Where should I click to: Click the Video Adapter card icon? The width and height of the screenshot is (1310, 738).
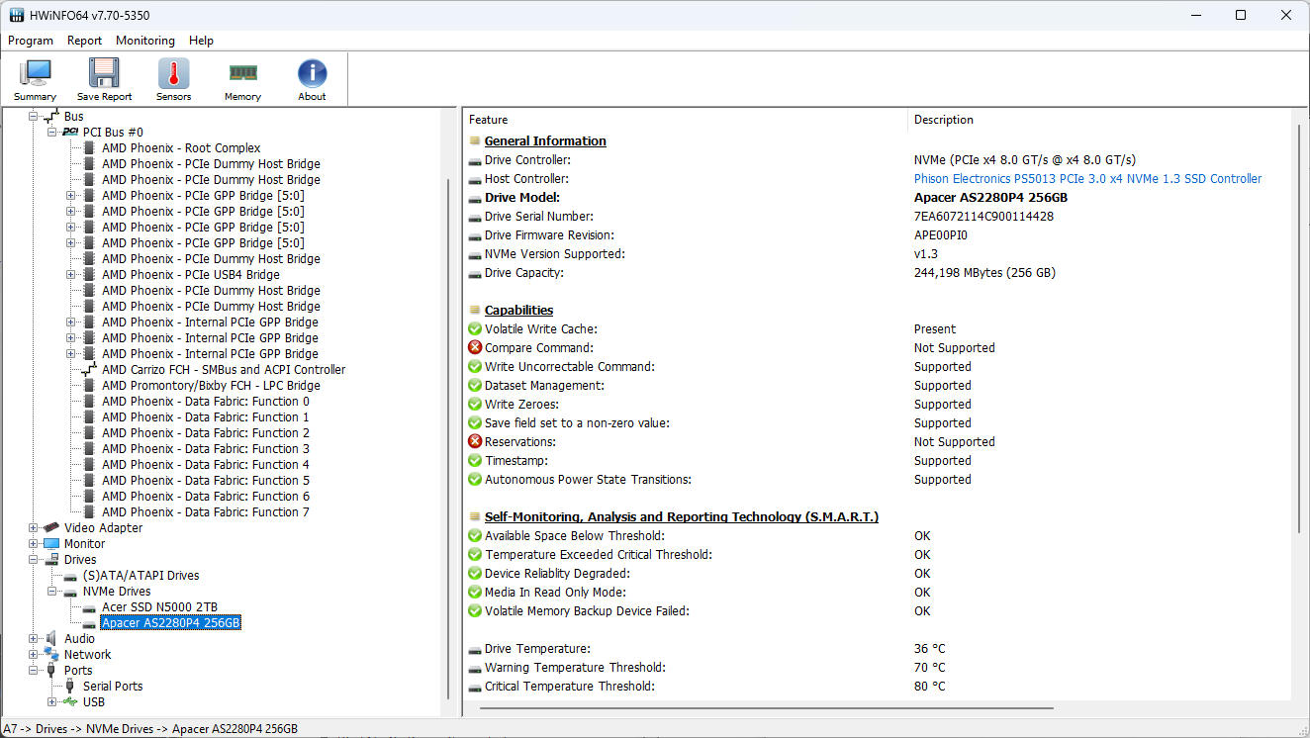51,528
